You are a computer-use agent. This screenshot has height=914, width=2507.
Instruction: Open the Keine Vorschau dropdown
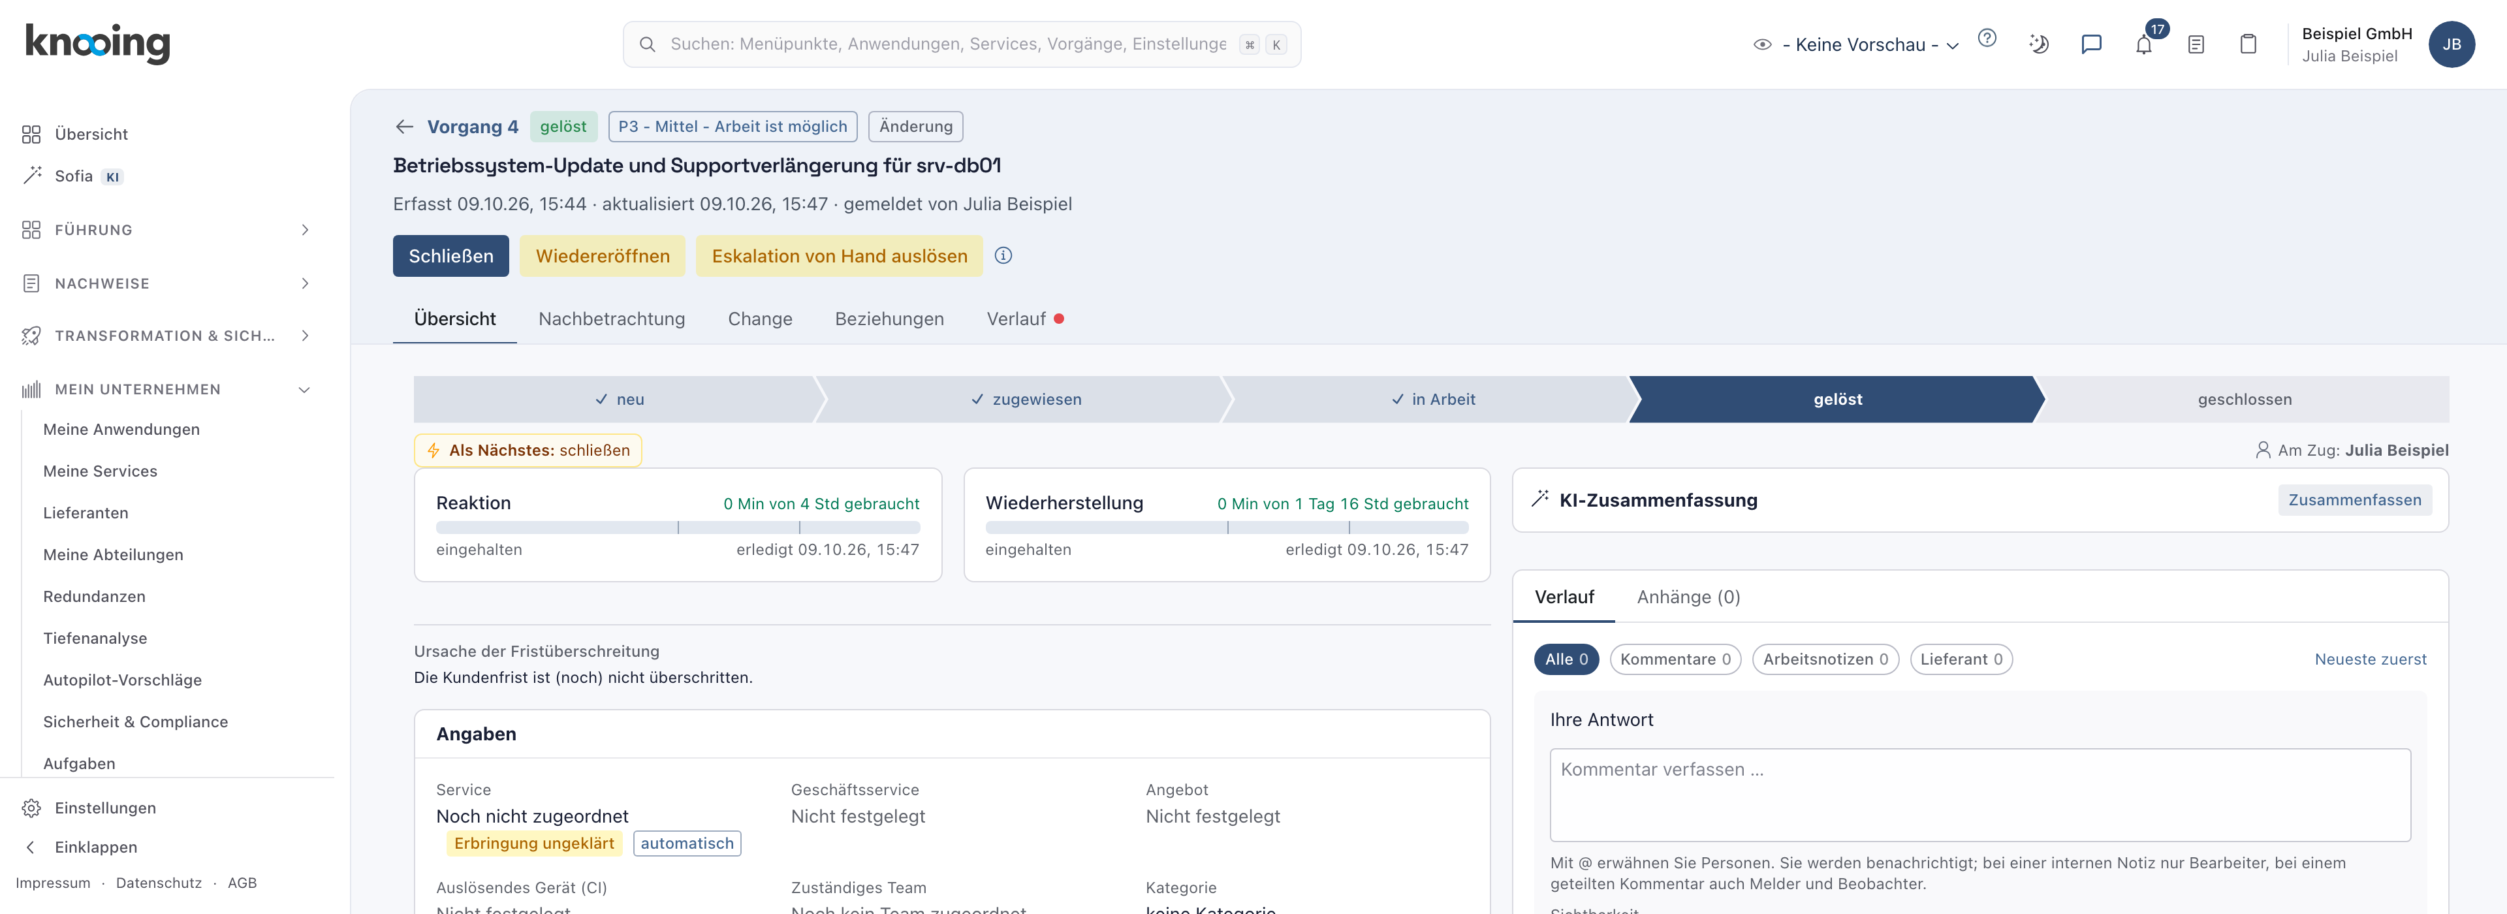pos(1870,44)
